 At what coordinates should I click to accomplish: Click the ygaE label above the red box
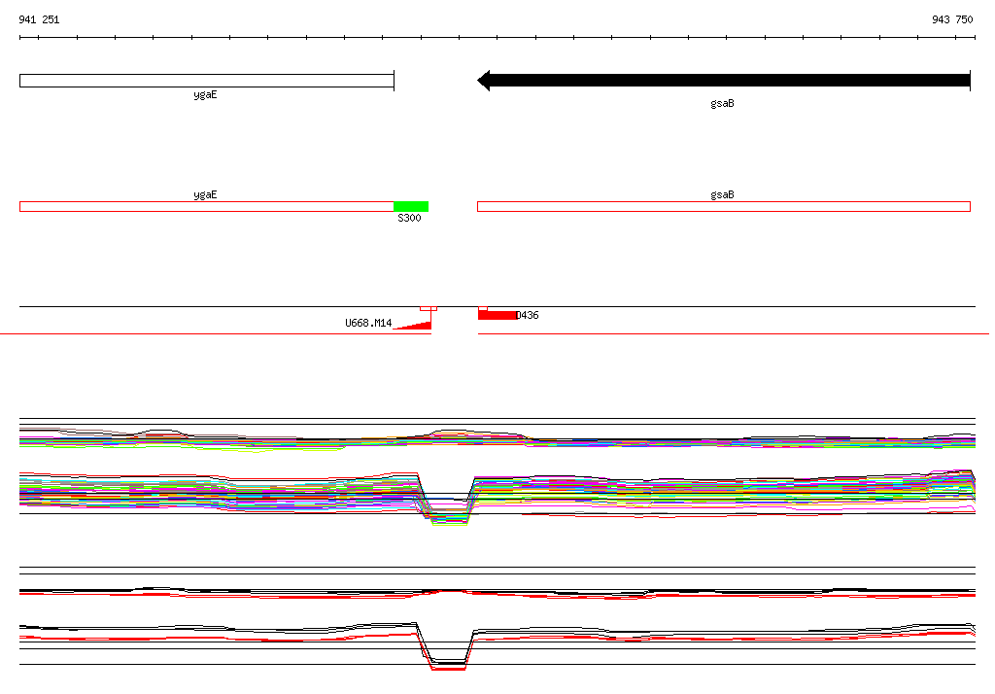coord(205,194)
